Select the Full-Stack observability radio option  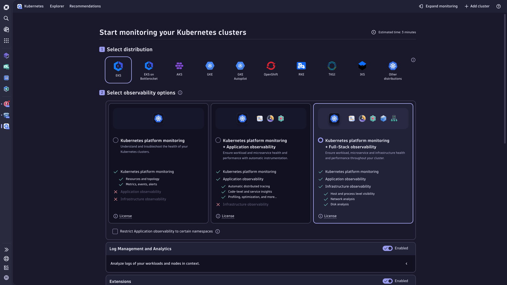coord(320,140)
